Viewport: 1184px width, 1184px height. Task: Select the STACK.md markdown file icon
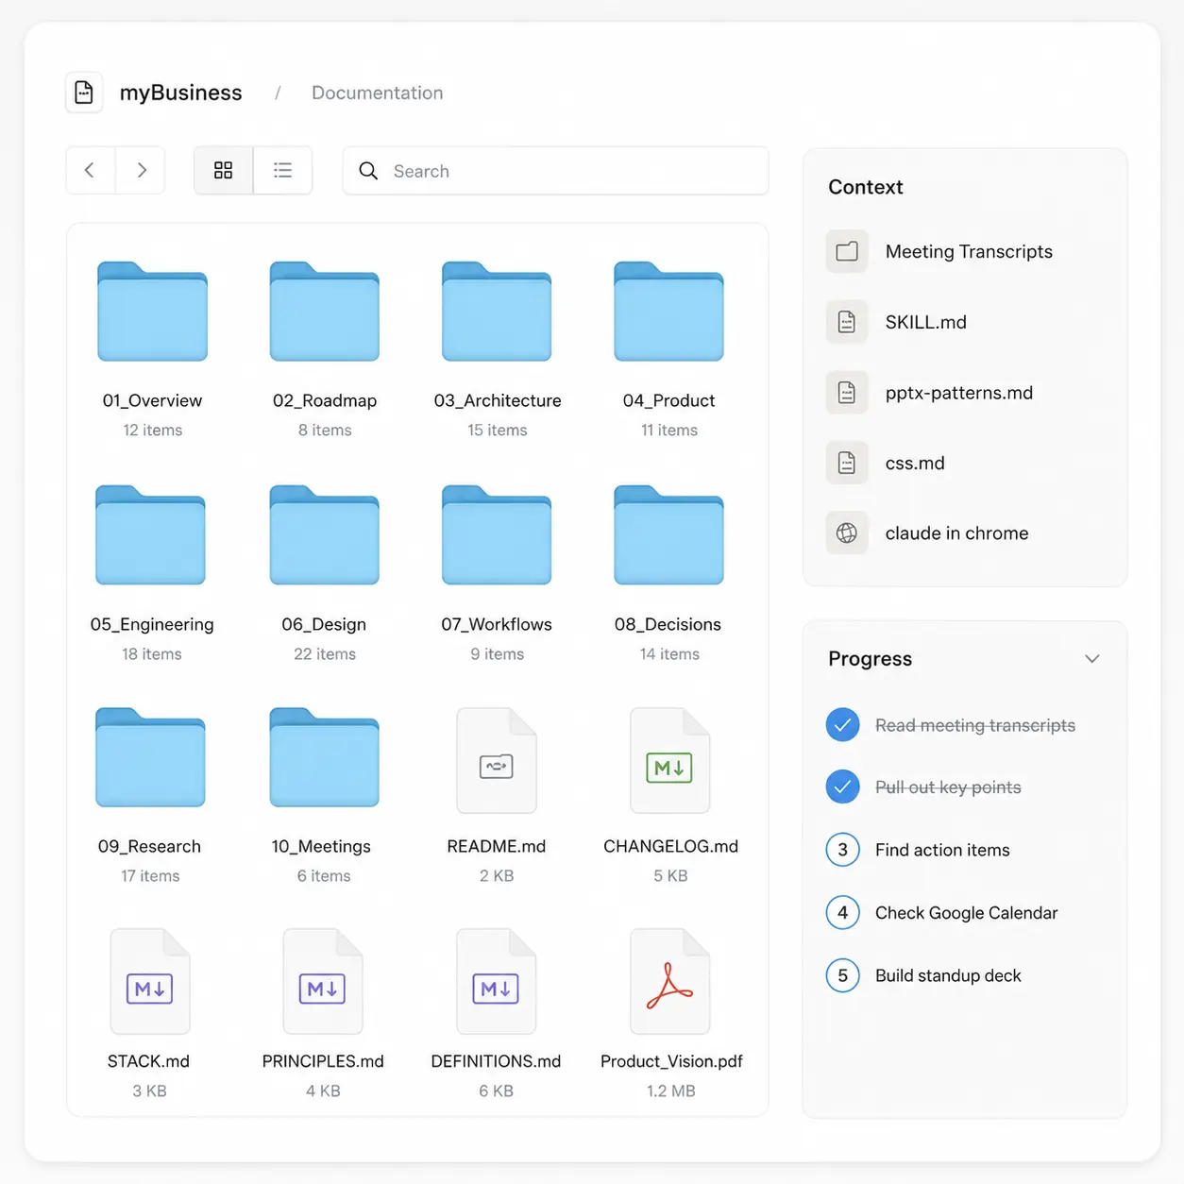(150, 982)
